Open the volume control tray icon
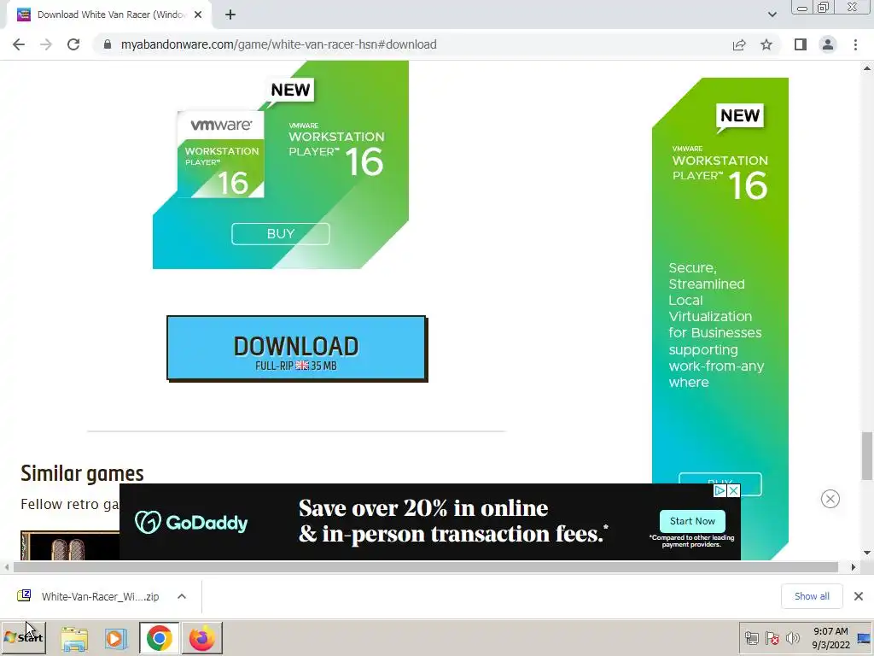874x656 pixels. coord(792,638)
